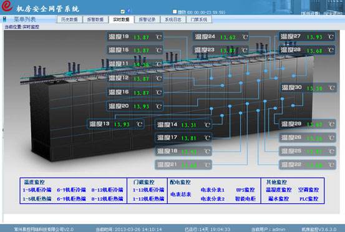345x232 pixels.
Task: Toggle the checked box beside the sound icon
Action: click(x=123, y=11)
